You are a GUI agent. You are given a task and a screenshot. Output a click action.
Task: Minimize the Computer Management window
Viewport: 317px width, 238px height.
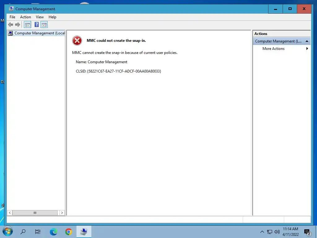pos(275,9)
